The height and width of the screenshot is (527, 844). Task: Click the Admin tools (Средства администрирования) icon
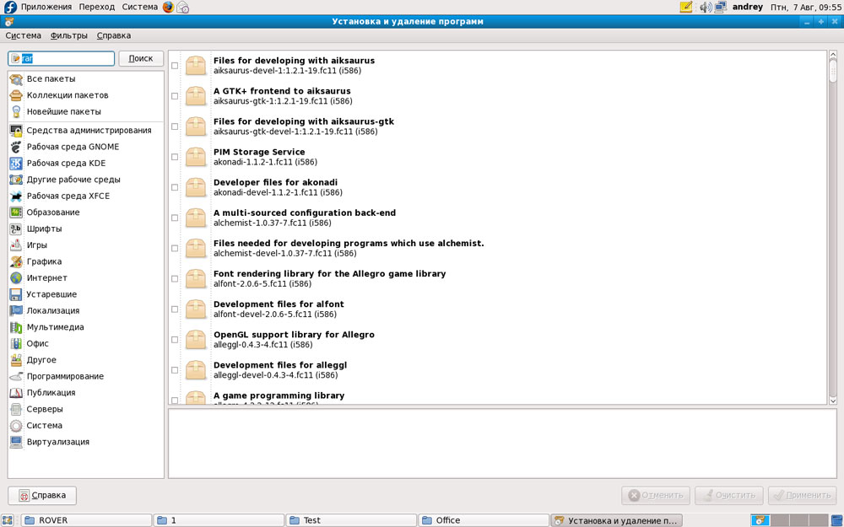pos(16,130)
